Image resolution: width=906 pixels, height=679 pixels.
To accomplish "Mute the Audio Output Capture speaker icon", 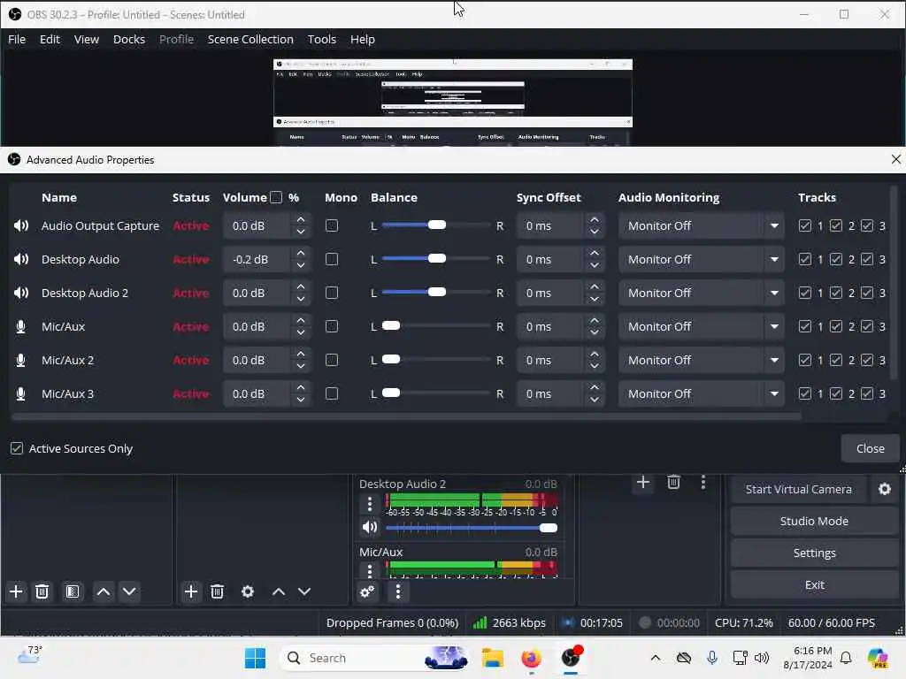I will click(x=21, y=225).
